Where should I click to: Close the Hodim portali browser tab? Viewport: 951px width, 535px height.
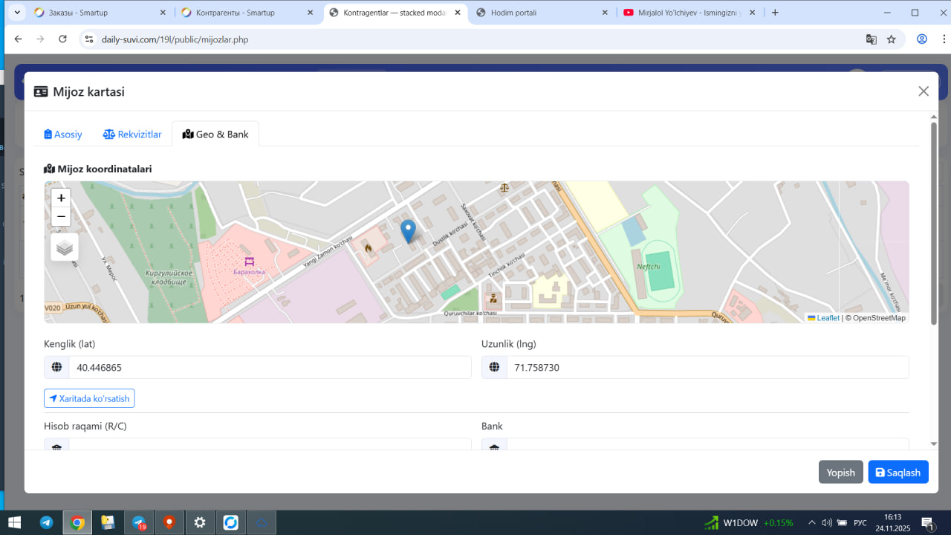[606, 13]
